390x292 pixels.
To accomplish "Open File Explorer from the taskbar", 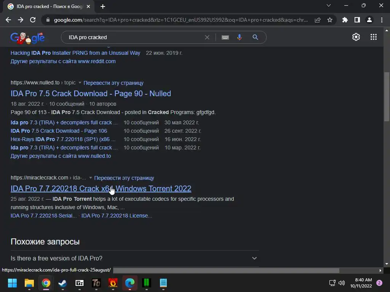I will (29, 283).
